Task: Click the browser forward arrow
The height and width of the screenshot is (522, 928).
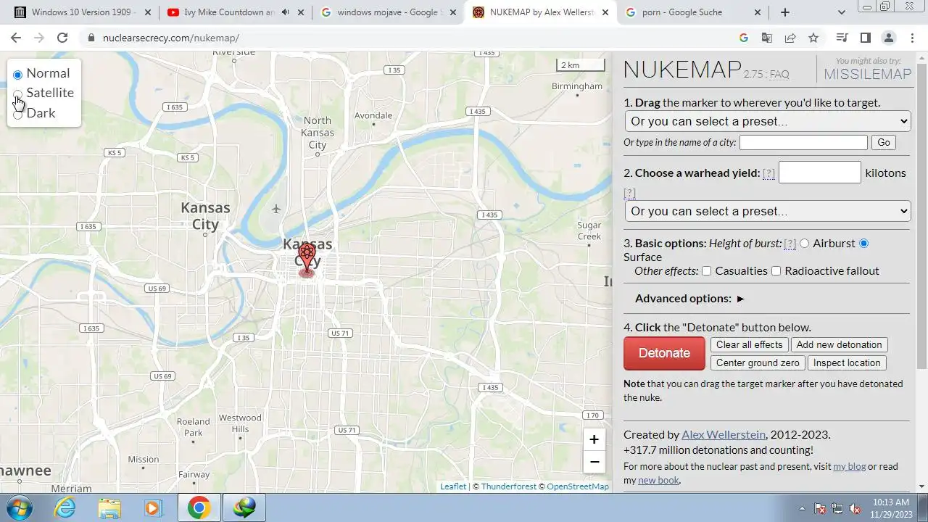Action: point(39,38)
